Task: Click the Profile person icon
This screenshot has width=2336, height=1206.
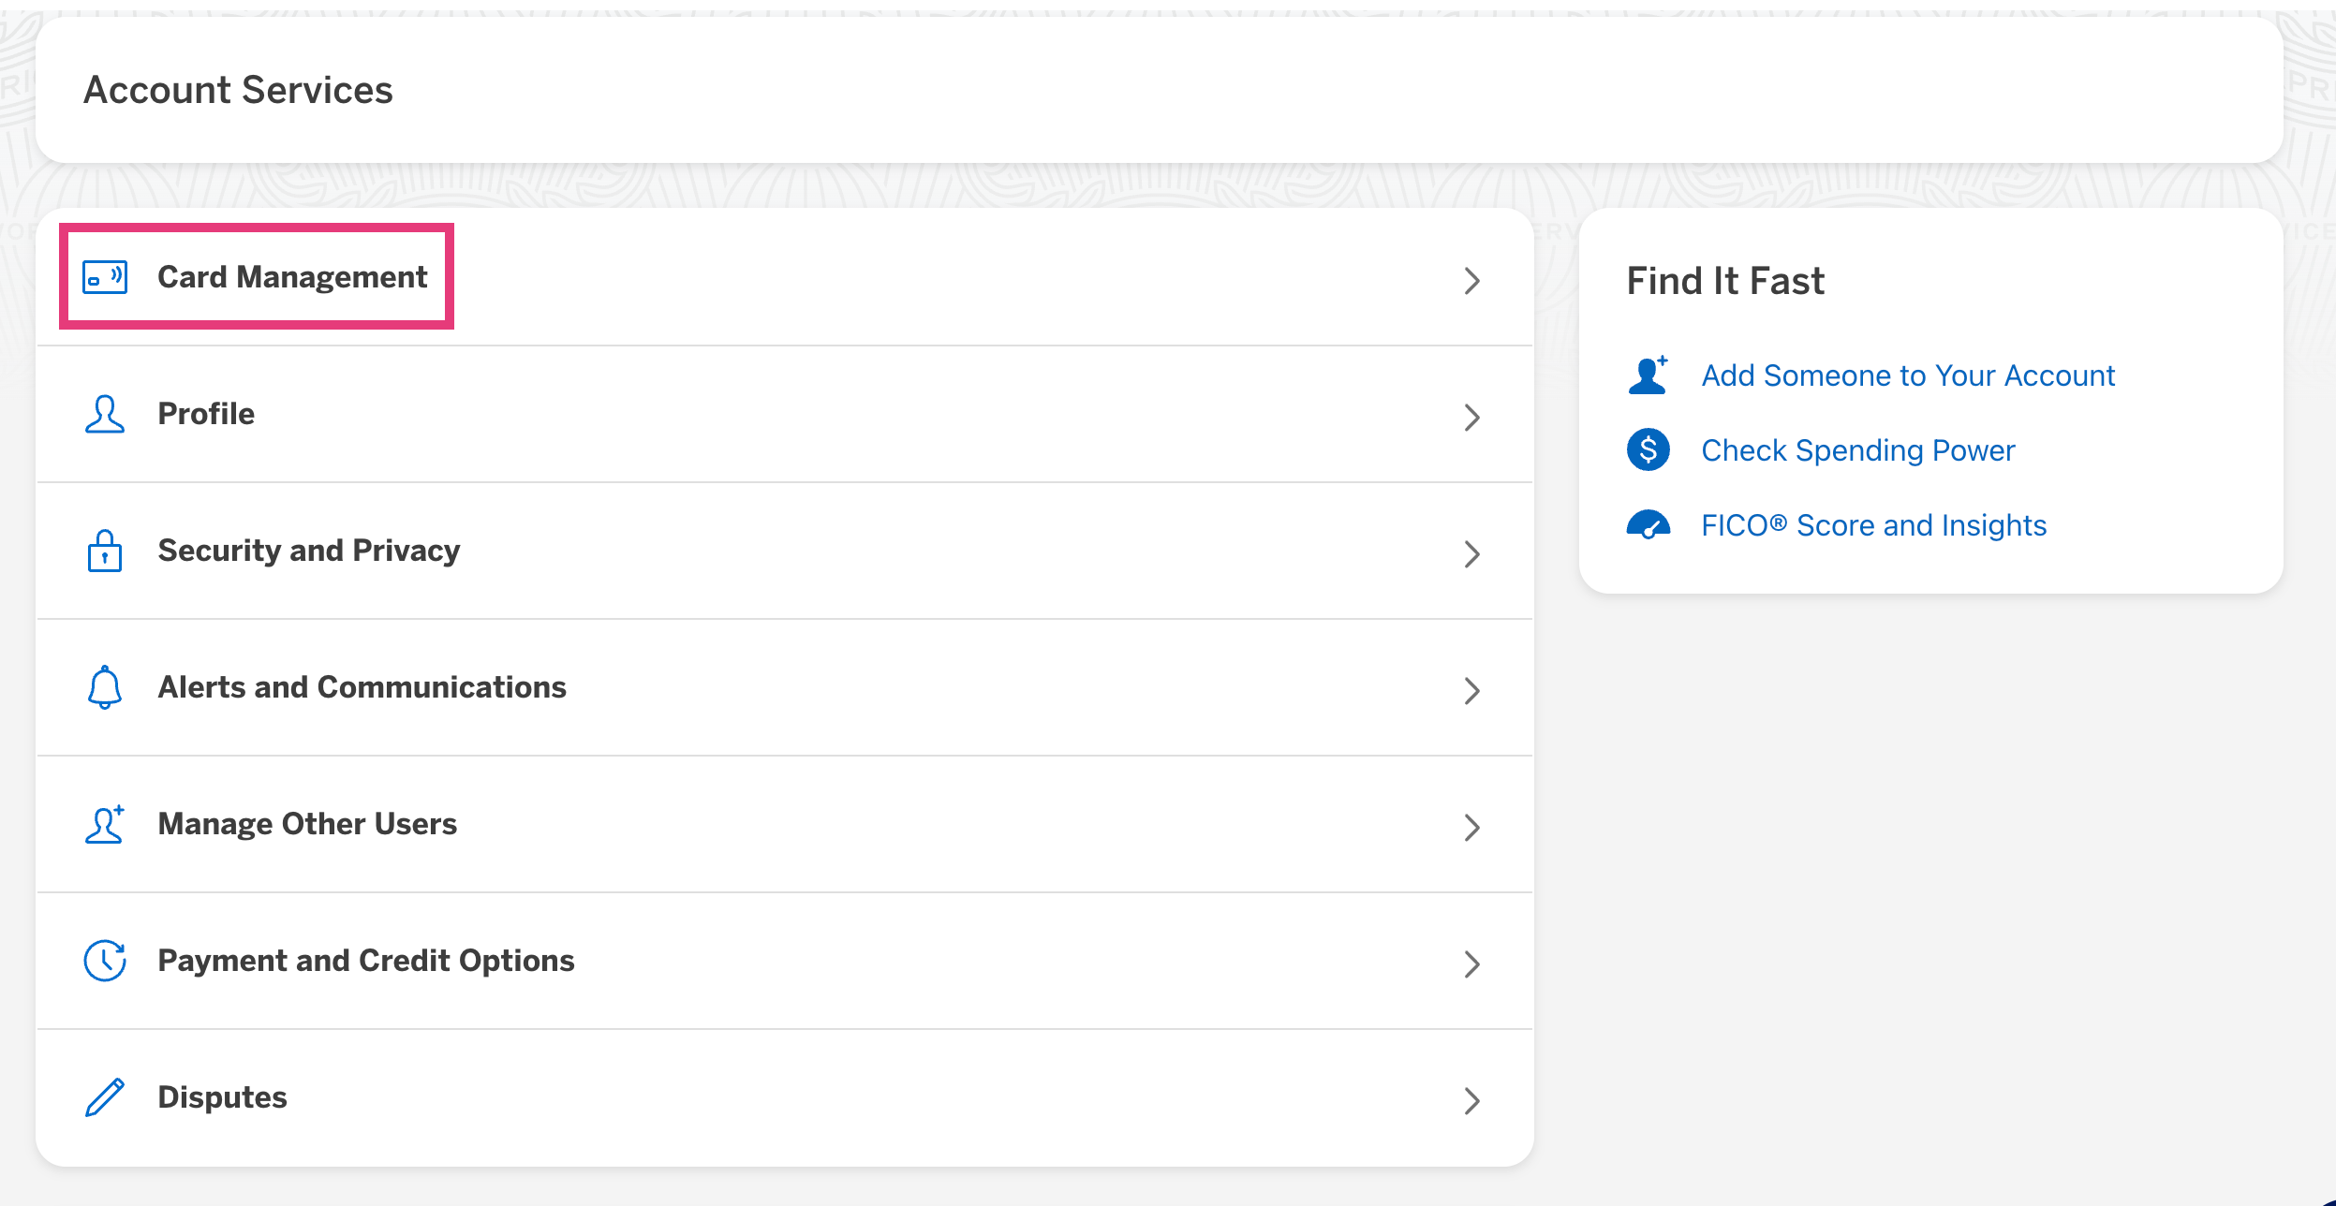Action: 105,414
